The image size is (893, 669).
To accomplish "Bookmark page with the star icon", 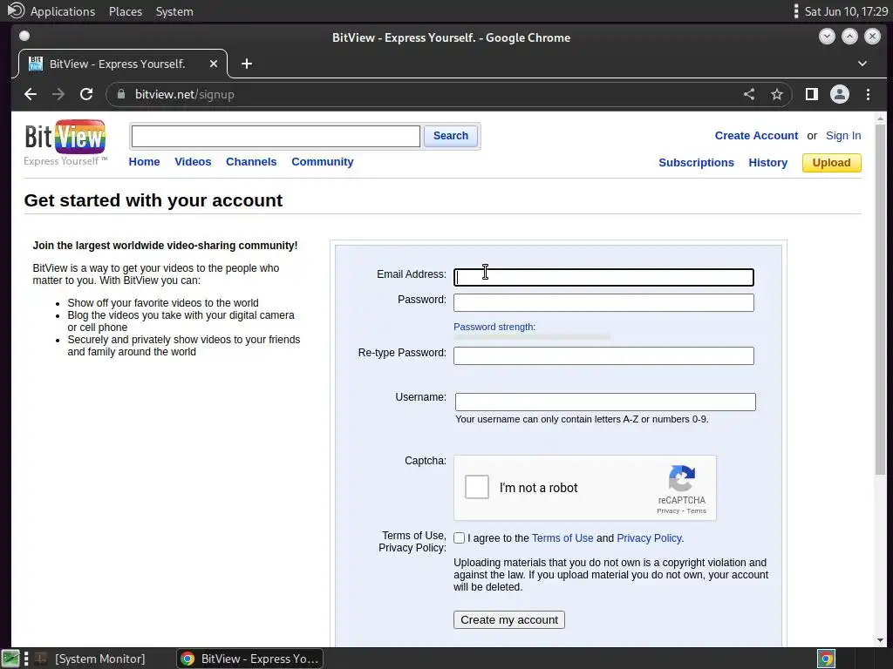I will tap(777, 94).
